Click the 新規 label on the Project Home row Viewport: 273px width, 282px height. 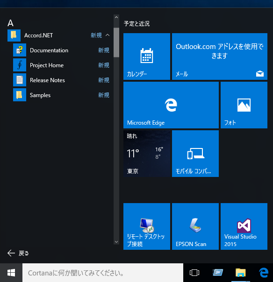coord(104,65)
